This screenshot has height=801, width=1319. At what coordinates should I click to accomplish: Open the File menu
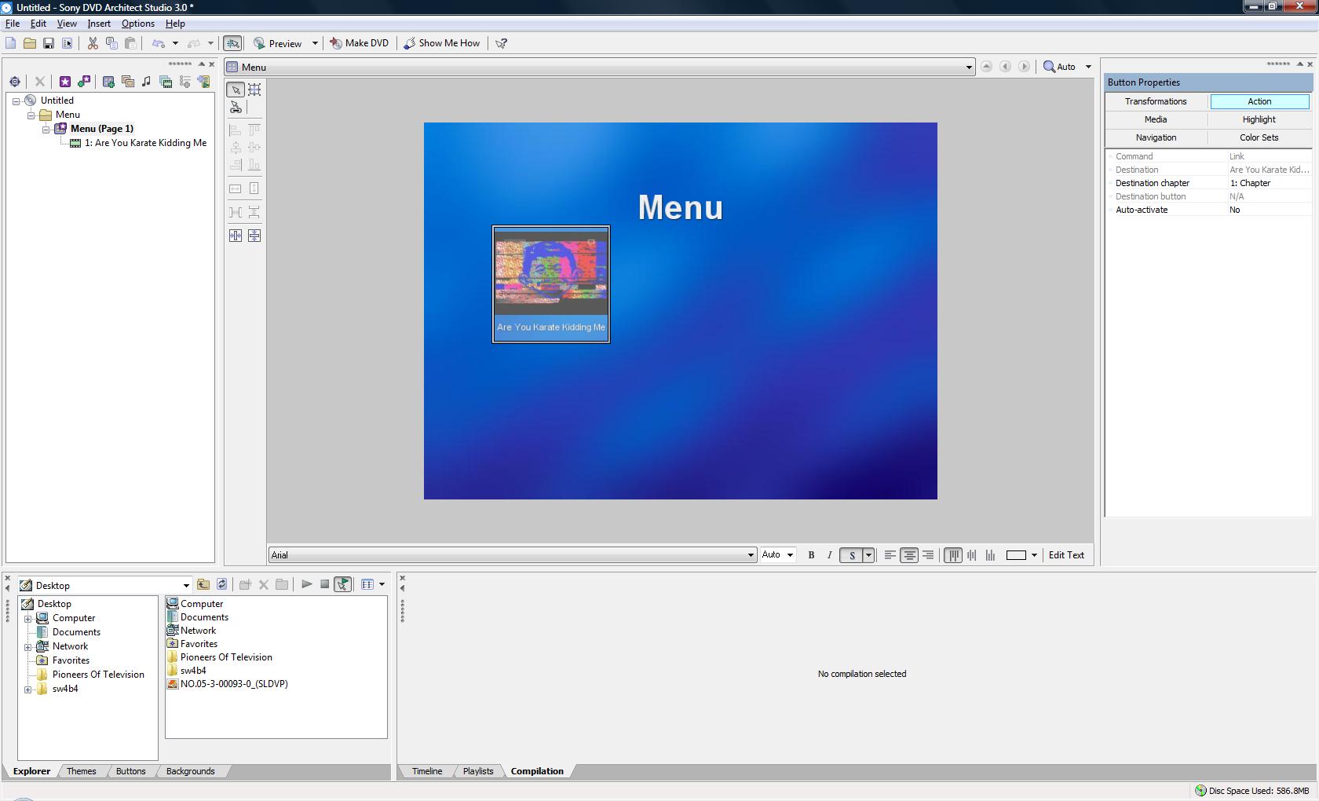point(13,24)
